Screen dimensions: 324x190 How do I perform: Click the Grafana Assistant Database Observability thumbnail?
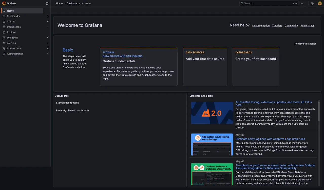pos(212,174)
